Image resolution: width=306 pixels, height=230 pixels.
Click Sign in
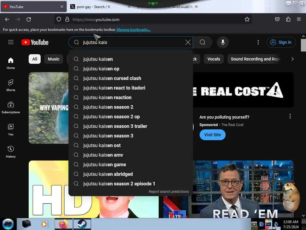coord(281,42)
